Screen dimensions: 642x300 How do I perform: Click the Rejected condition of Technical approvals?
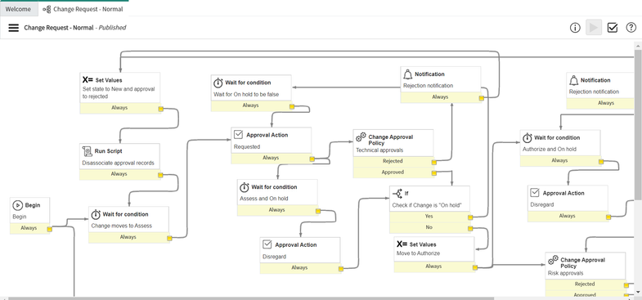point(393,161)
